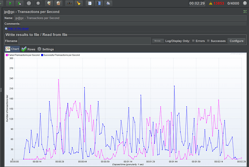The height and width of the screenshot is (167, 249).
Task: Switch to the Chart tab
Action: click(12, 49)
